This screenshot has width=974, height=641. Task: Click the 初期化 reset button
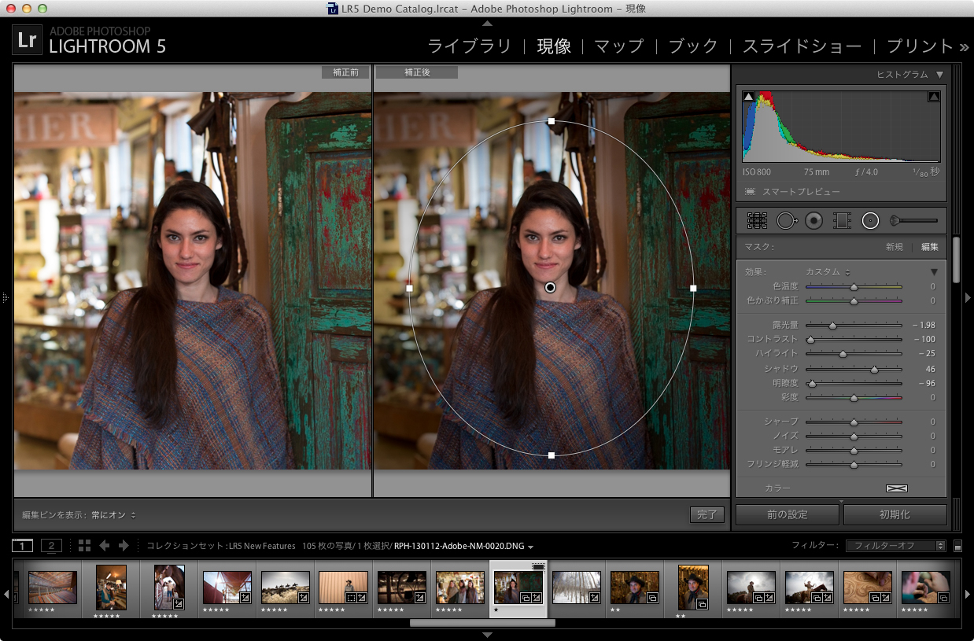coord(895,514)
